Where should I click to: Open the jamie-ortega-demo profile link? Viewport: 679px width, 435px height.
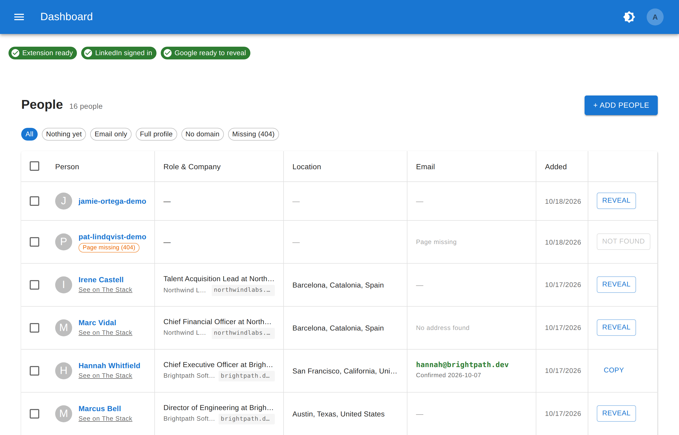(x=112, y=201)
